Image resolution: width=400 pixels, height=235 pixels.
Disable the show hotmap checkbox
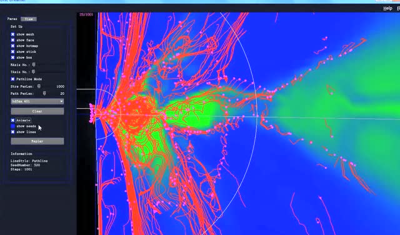[x=12, y=46]
